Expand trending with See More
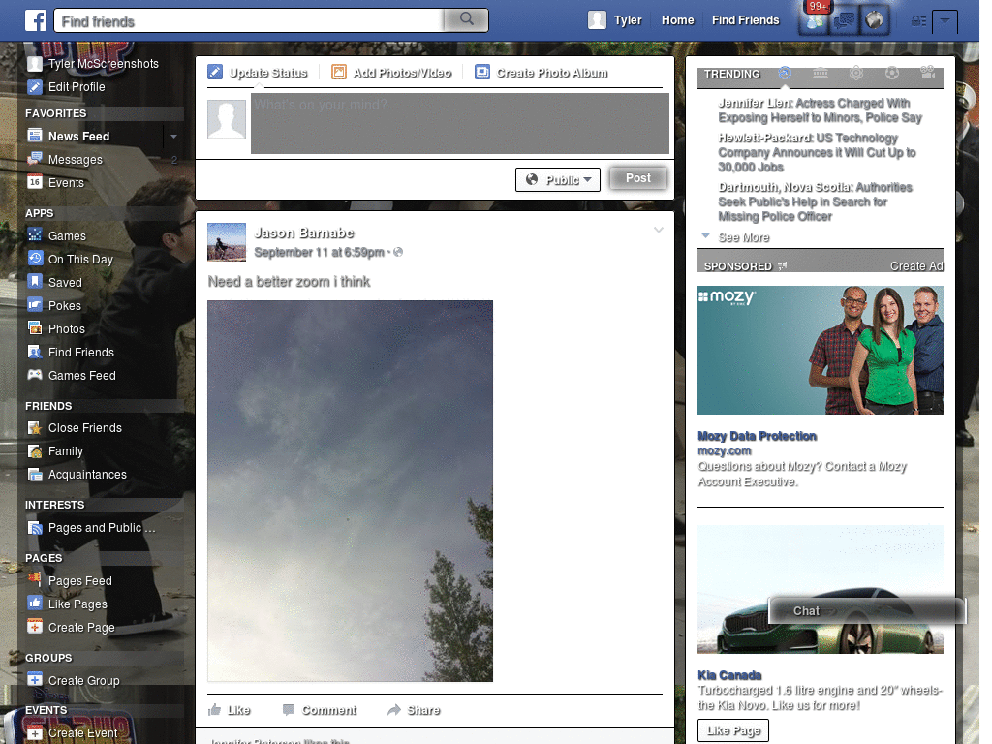 click(744, 237)
